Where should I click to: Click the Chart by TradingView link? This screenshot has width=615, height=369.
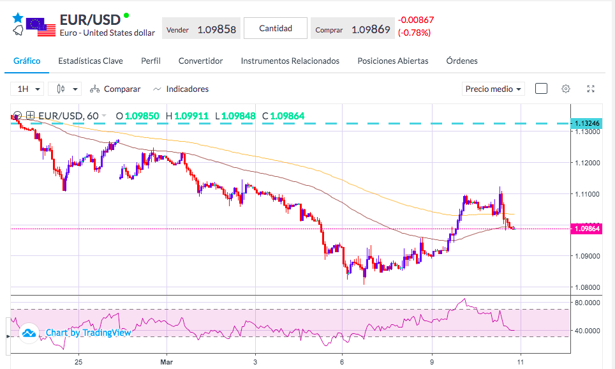pyautogui.click(x=88, y=333)
